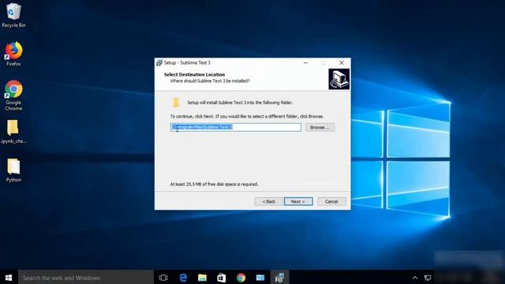Click the 'Where should Sublime Text 3 be installed?' text
505x284 pixels.
210,80
